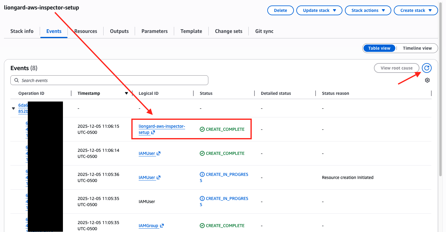Screen dimensions: 446x232
Task: Collapse the 6da6 operation group
Action: (x=13, y=108)
